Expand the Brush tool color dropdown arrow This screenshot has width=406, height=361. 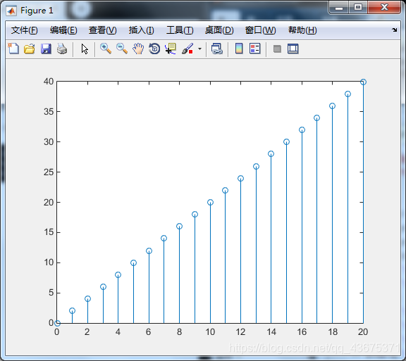[199, 49]
